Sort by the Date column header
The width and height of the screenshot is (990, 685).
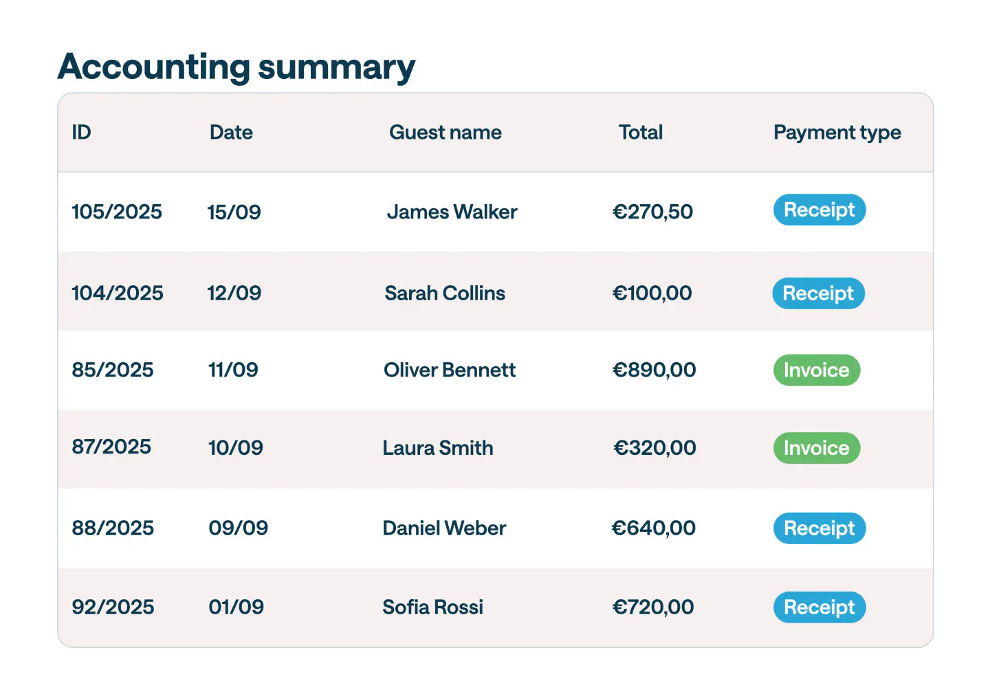tap(231, 132)
